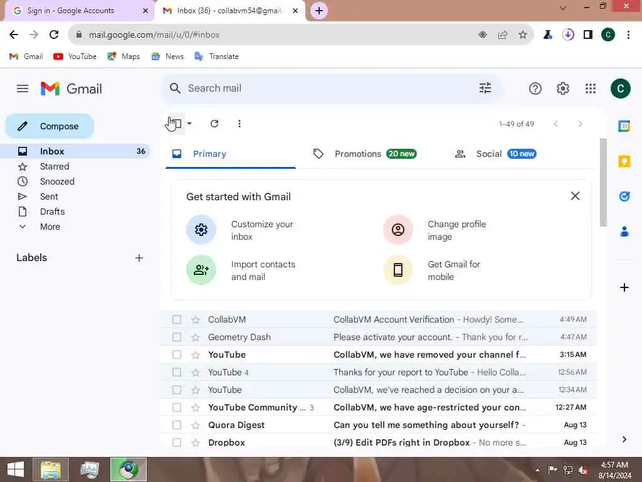The image size is (642, 482).
Task: Open the Drafts folder
Action: click(x=52, y=212)
